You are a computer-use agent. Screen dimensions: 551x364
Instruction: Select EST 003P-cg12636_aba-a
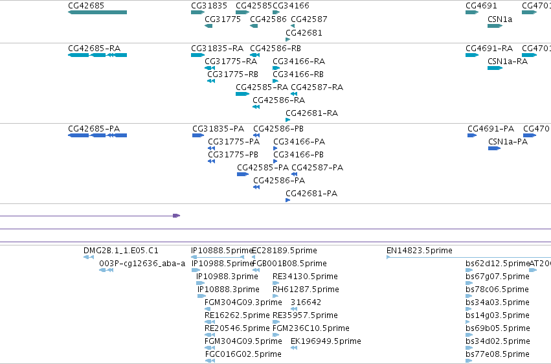(x=106, y=270)
